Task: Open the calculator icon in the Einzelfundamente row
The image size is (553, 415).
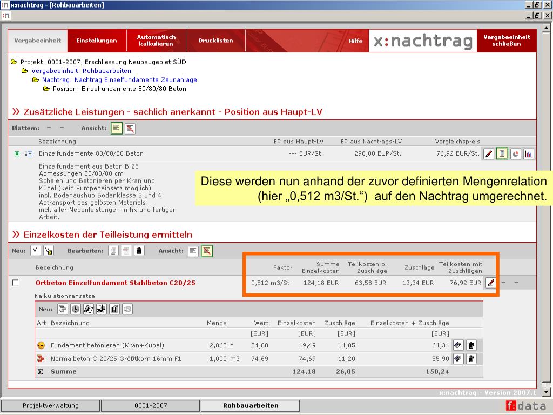Action: tap(502, 154)
